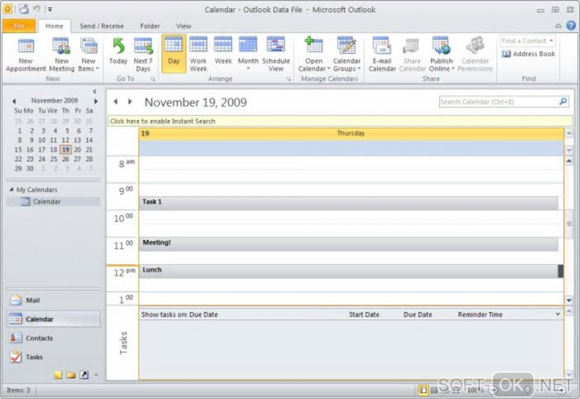Open the Calendar Groups dropdown
This screenshot has width=580, height=399.
tap(347, 55)
